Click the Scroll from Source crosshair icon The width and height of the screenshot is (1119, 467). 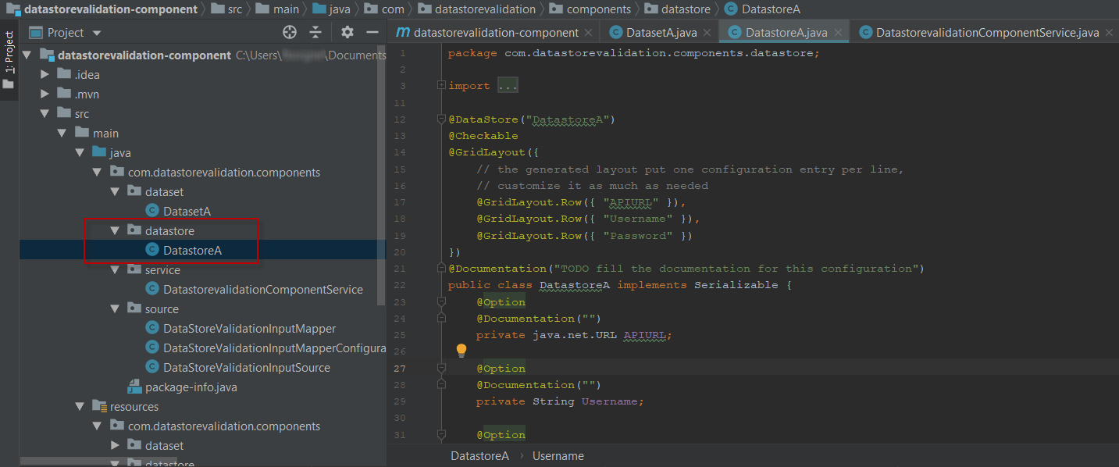click(289, 32)
